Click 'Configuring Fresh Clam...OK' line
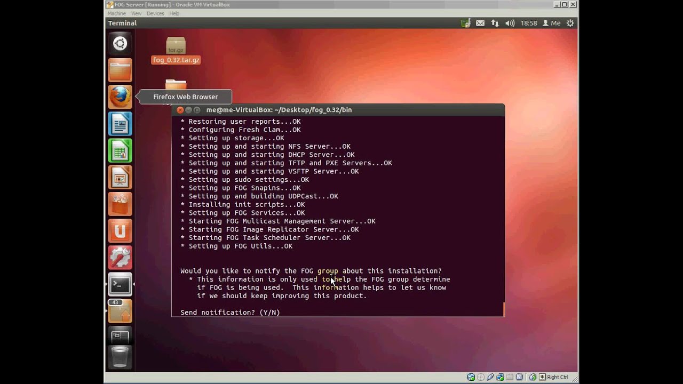The image size is (683, 384). [241, 130]
